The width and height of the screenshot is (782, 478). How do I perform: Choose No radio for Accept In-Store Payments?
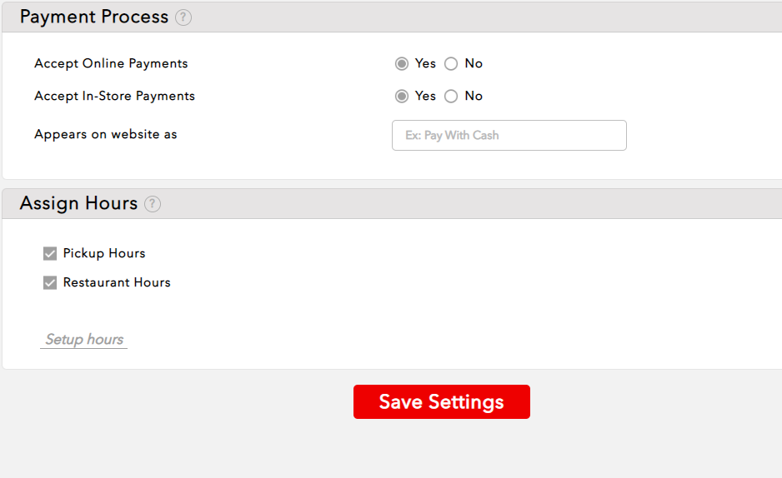click(451, 97)
